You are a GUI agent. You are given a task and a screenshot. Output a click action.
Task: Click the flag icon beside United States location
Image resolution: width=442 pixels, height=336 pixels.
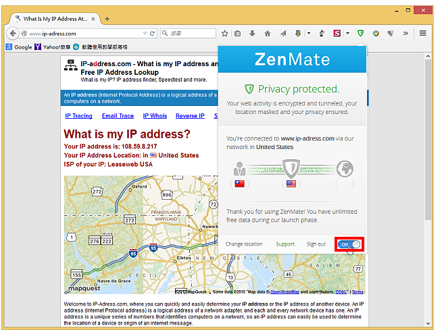[153, 155]
